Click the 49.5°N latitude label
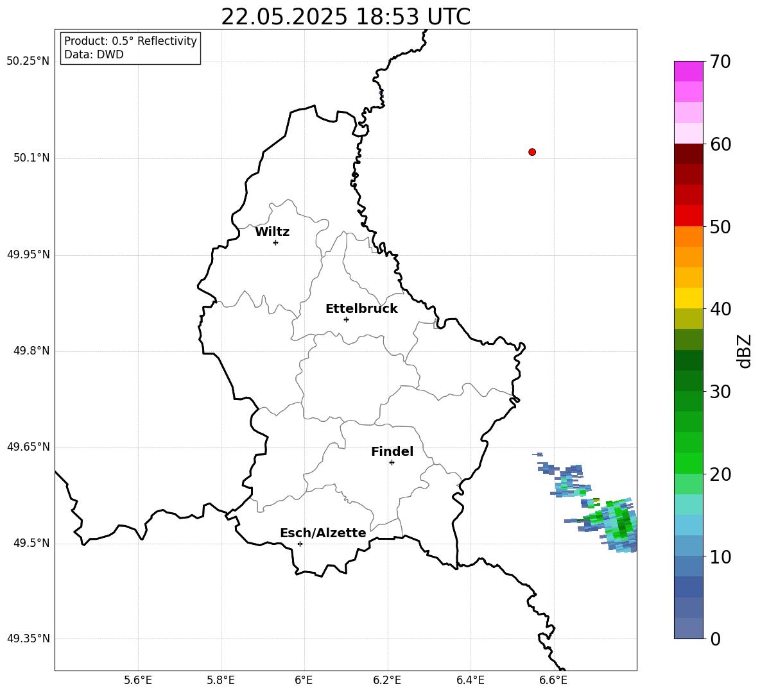The image size is (760, 693). tap(31, 544)
